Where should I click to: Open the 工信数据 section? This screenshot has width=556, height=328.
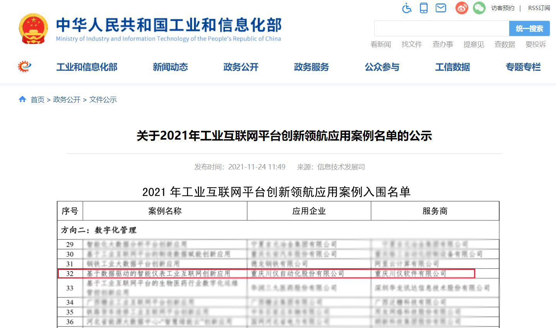452,67
